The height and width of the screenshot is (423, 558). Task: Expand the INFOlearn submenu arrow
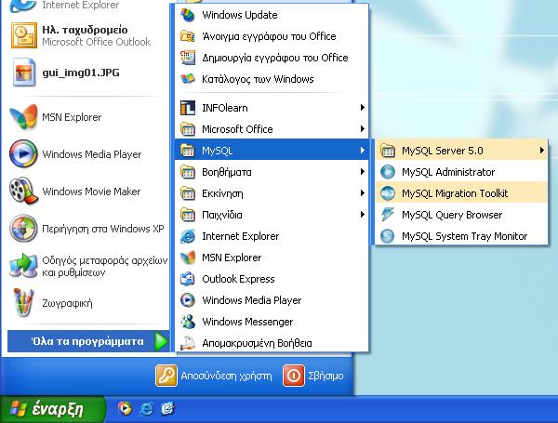(362, 108)
